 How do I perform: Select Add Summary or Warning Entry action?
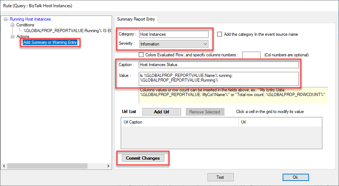(50, 42)
